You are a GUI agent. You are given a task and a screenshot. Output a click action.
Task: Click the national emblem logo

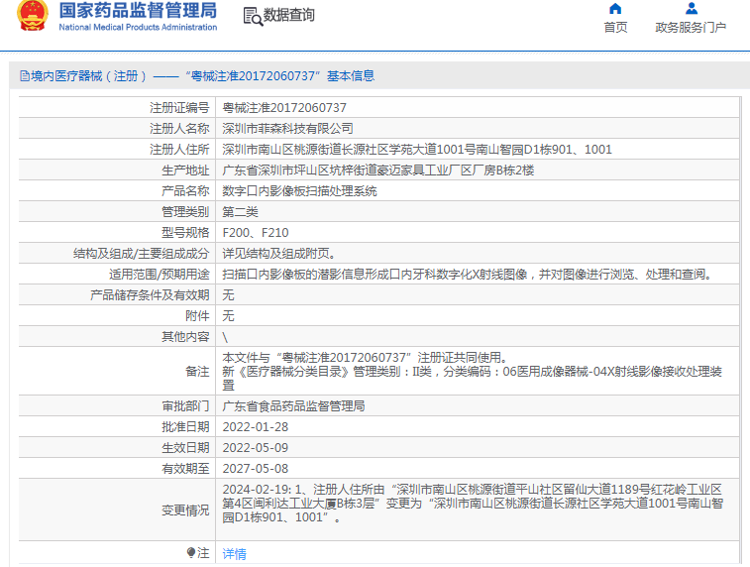33,15
